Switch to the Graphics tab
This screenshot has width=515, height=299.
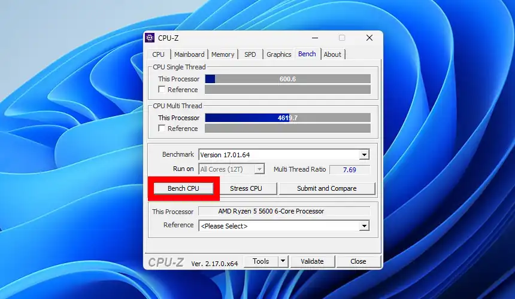[279, 54]
